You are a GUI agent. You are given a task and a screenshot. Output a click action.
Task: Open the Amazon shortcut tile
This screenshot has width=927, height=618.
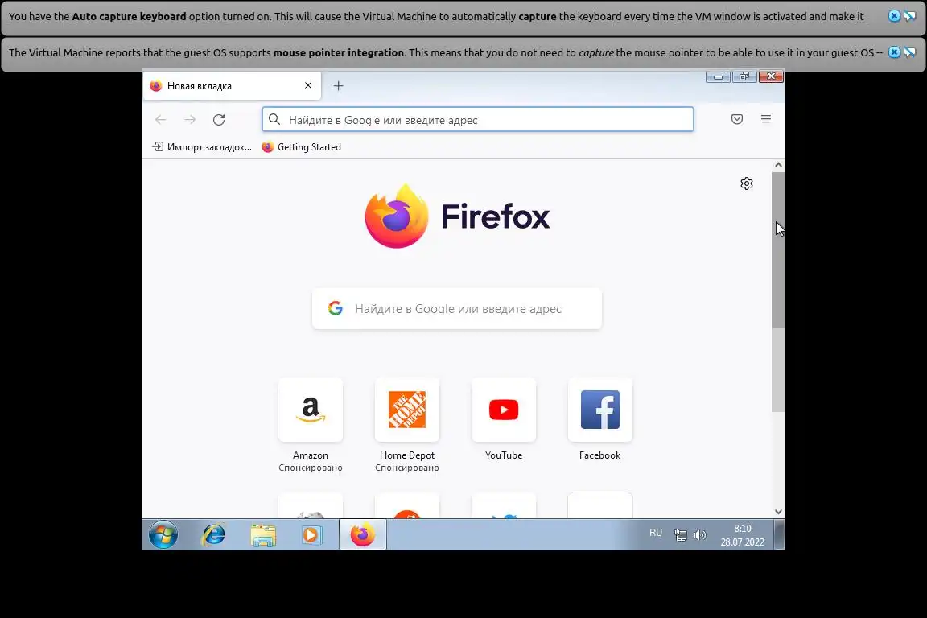[311, 410]
